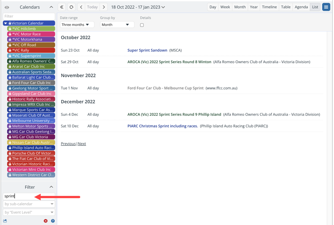The height and width of the screenshot is (225, 334).
Task: Open the Group by Month dropdown
Action: [117, 25]
